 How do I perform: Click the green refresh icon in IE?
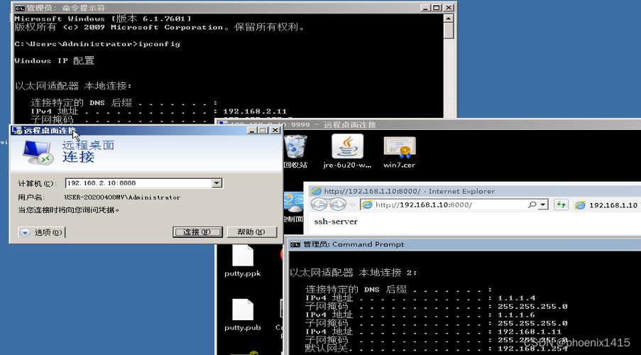pyautogui.click(x=561, y=204)
